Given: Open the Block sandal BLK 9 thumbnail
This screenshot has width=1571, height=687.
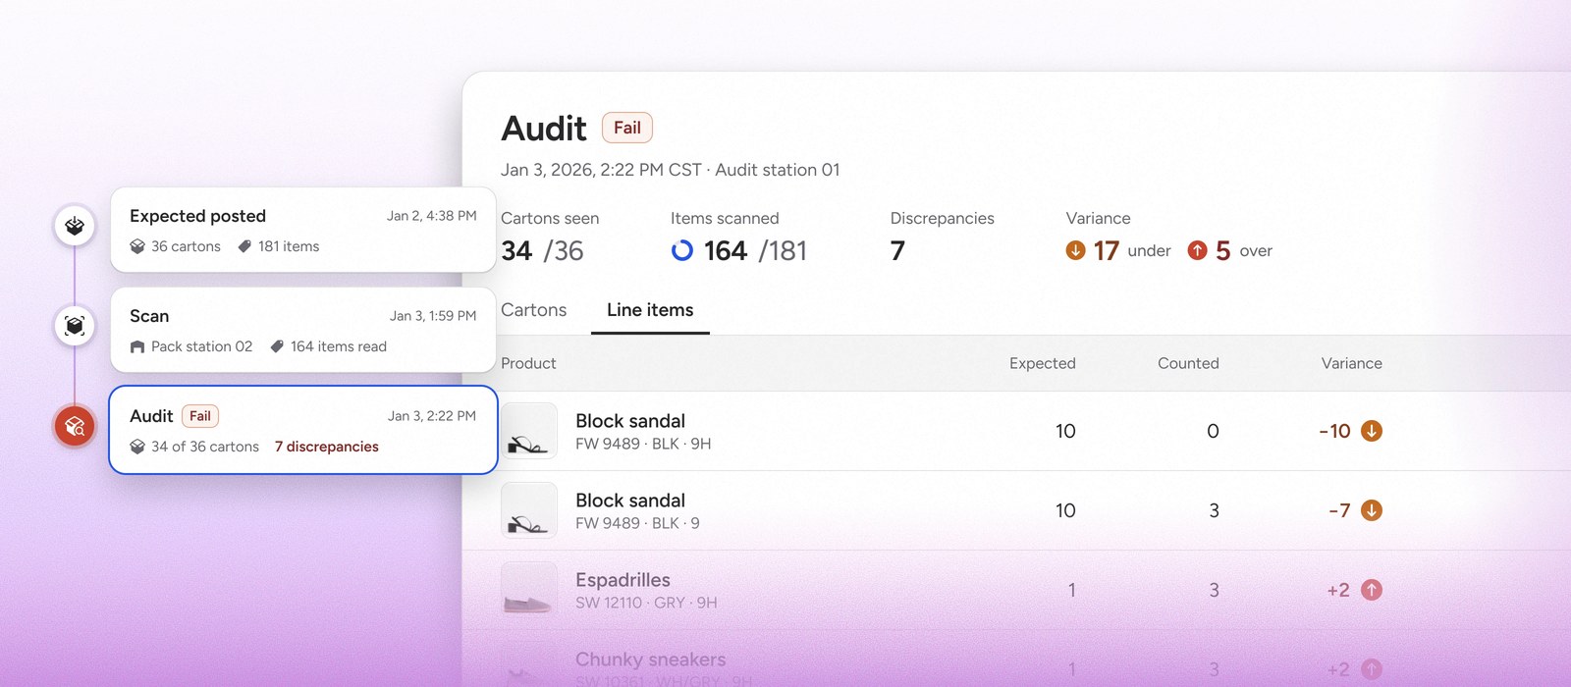Looking at the screenshot, I should click(x=529, y=510).
